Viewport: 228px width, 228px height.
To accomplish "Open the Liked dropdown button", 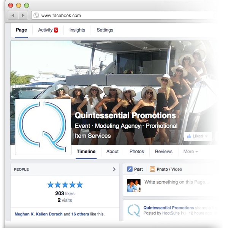I will 198,136.
